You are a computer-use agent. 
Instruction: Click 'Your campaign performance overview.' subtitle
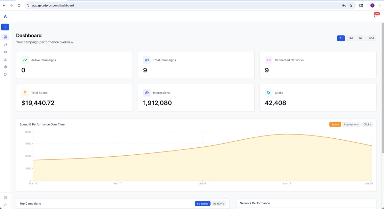coord(45,42)
